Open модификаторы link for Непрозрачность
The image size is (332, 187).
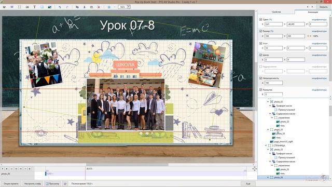coord(319,78)
